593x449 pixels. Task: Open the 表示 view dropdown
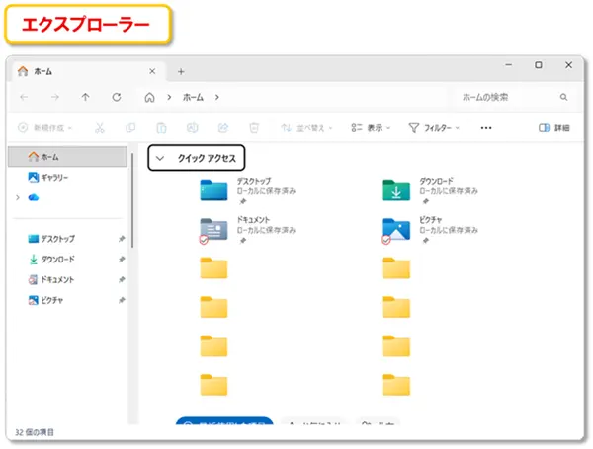(x=371, y=128)
